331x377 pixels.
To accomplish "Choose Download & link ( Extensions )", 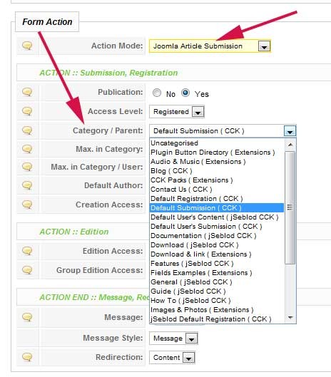I will (217, 254).
